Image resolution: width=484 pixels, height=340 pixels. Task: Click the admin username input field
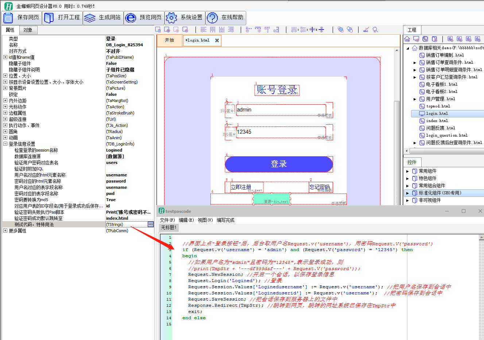(x=281, y=110)
